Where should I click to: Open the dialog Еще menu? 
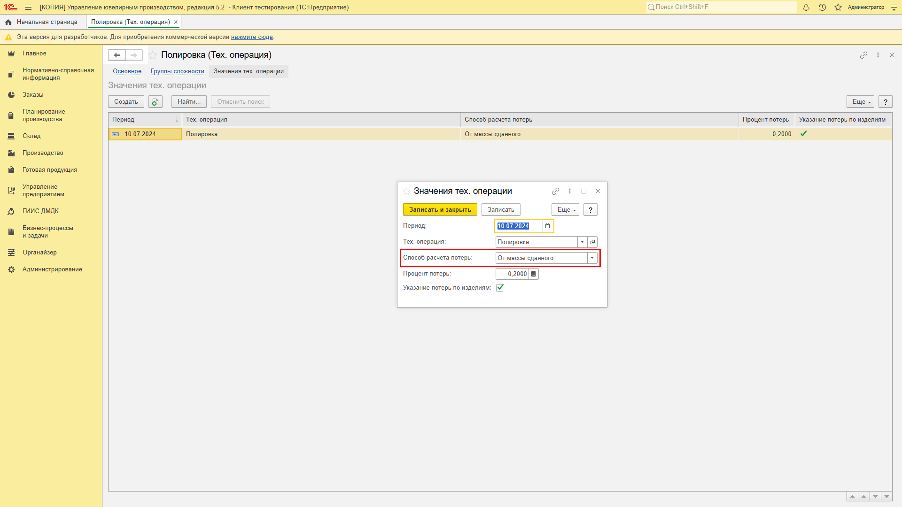coord(565,209)
